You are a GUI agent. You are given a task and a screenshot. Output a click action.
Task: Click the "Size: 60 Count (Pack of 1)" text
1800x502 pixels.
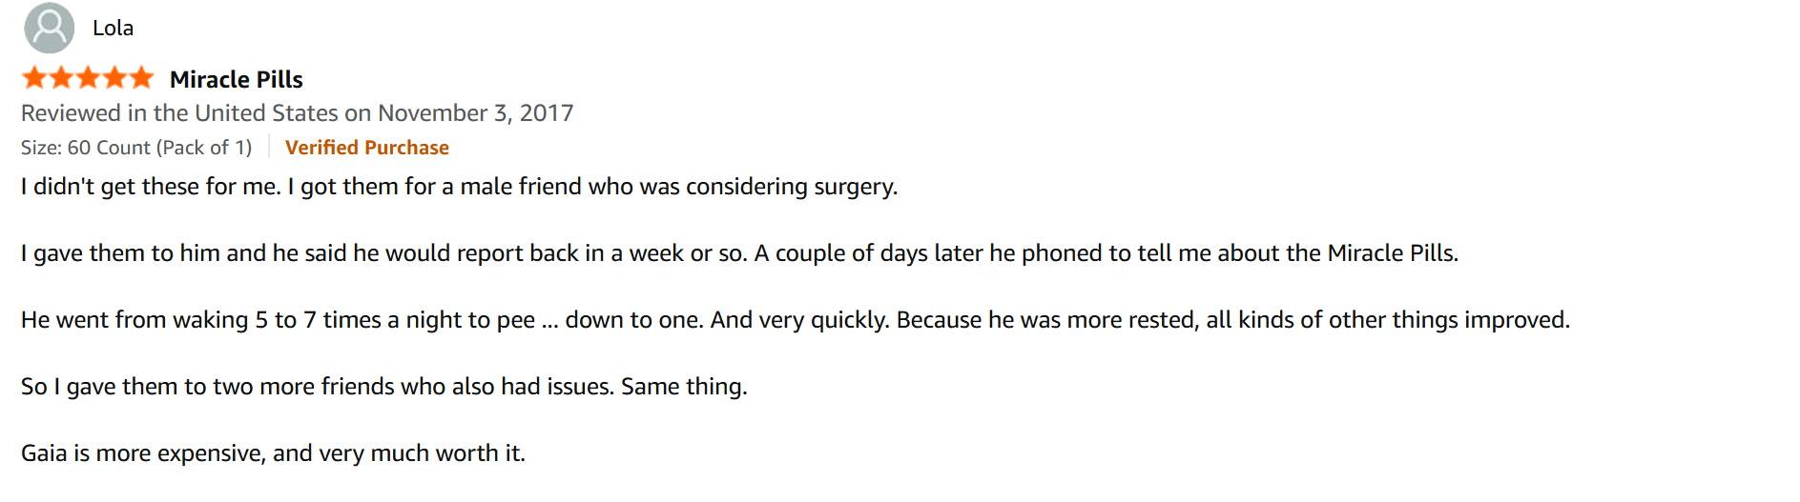tap(136, 148)
